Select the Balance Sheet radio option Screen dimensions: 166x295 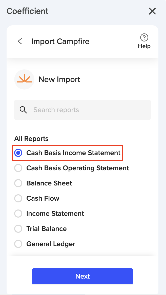pos(18,183)
